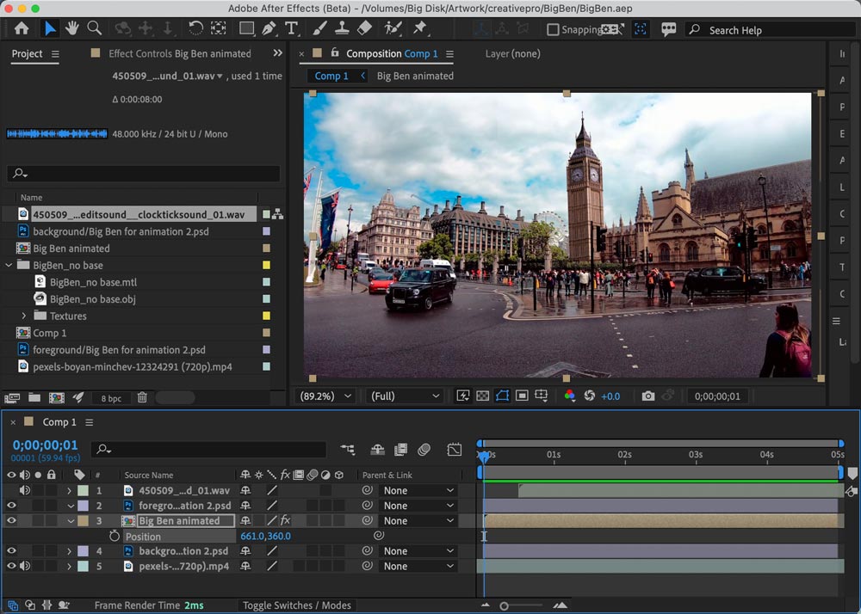Toggle position stopwatch for Big Ben animated
This screenshot has height=614, width=861.
click(x=115, y=536)
